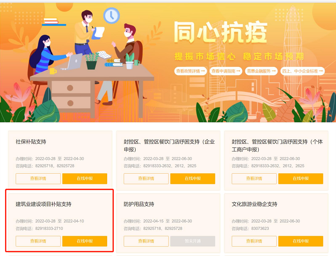View details for 餐饮门店纾困支持（企业申报）
The width and height of the screenshot is (336, 256).
146,179
